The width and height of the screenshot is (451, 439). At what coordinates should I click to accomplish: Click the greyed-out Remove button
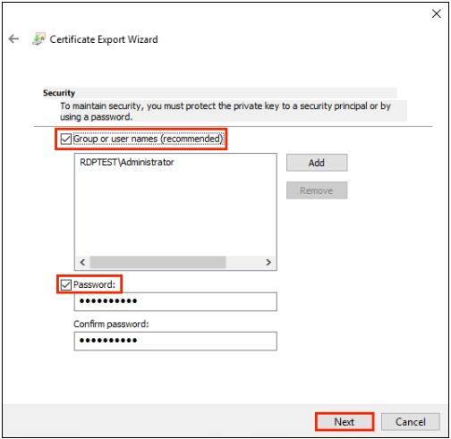click(317, 190)
